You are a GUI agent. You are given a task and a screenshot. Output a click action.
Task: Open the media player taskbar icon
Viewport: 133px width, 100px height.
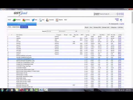pos(12,90)
